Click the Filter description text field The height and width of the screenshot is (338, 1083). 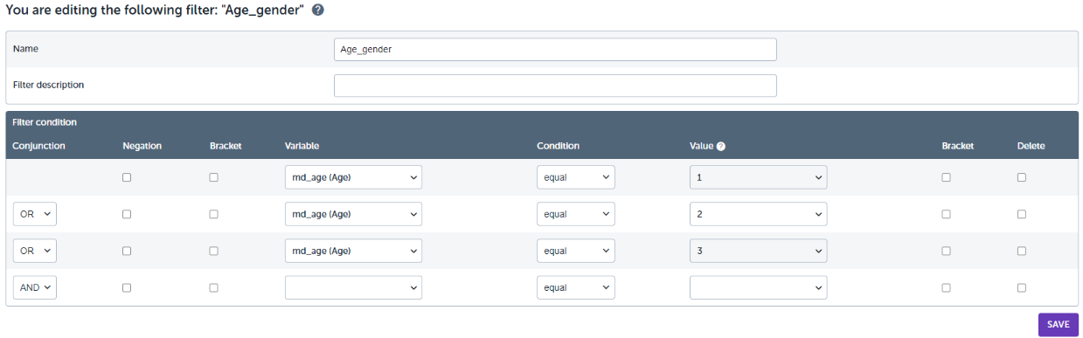(555, 86)
